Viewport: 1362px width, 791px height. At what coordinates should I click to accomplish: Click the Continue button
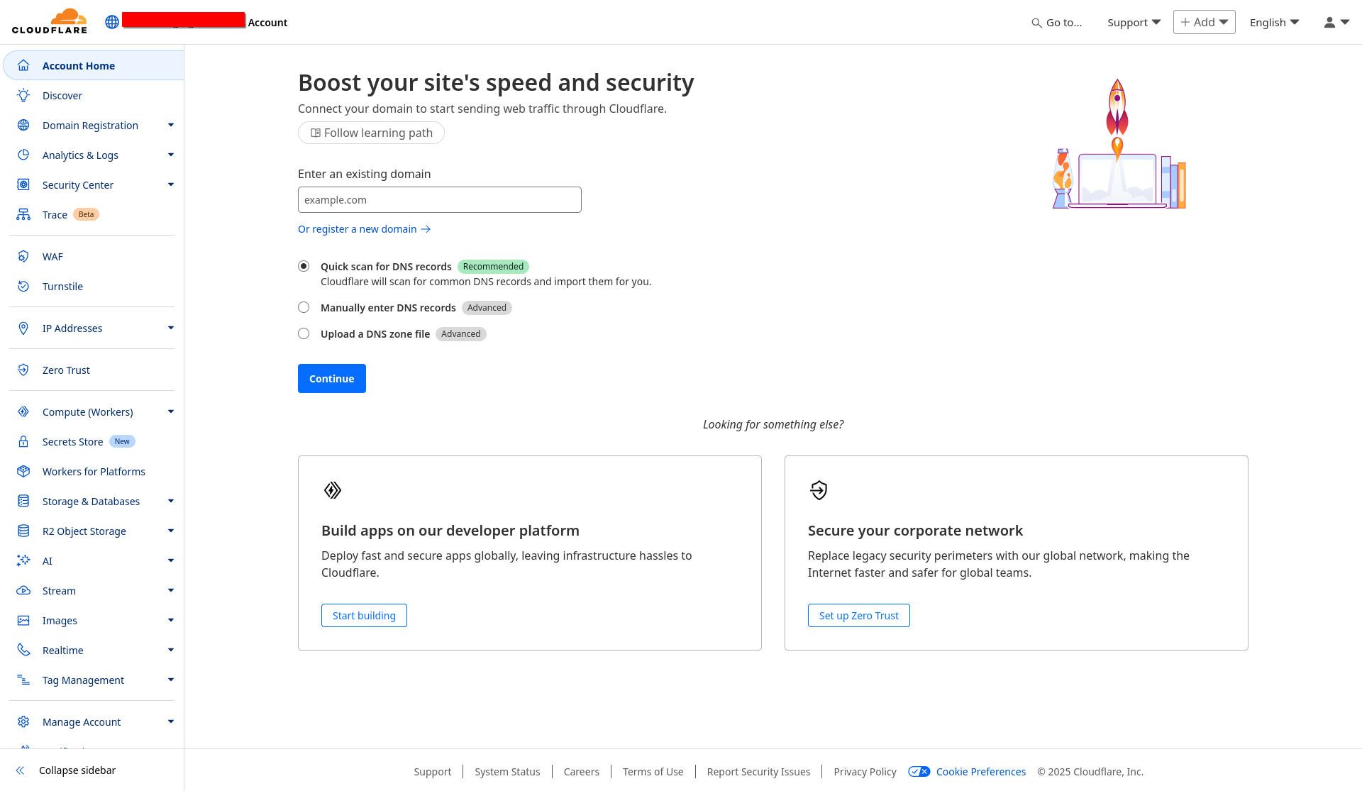331,378
